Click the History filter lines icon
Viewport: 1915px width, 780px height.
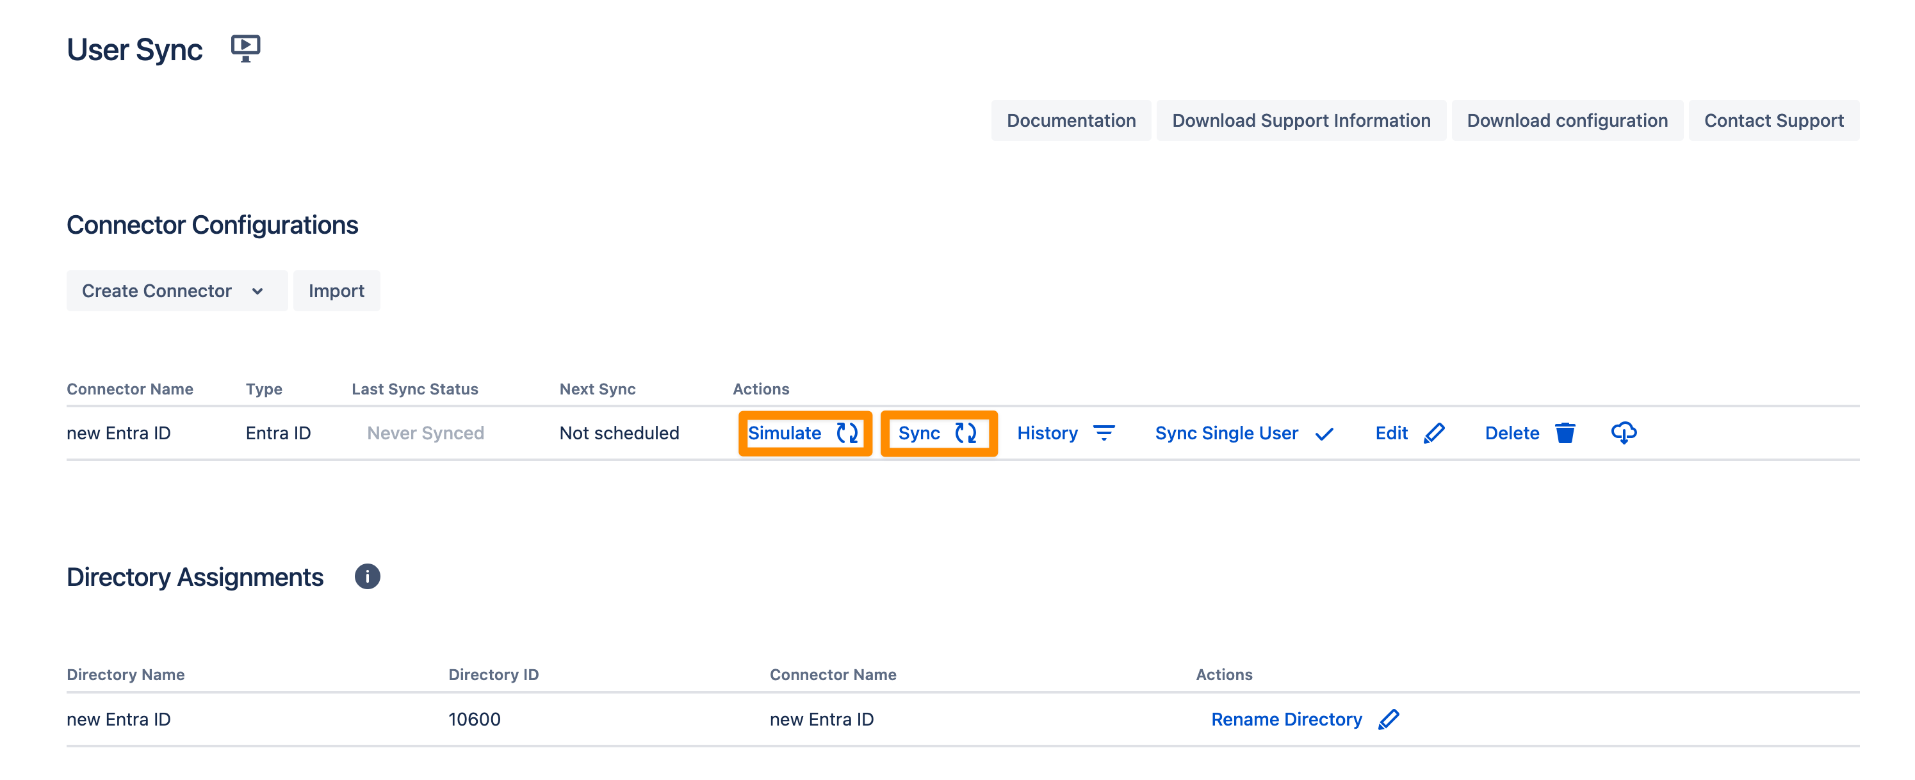pyautogui.click(x=1104, y=433)
